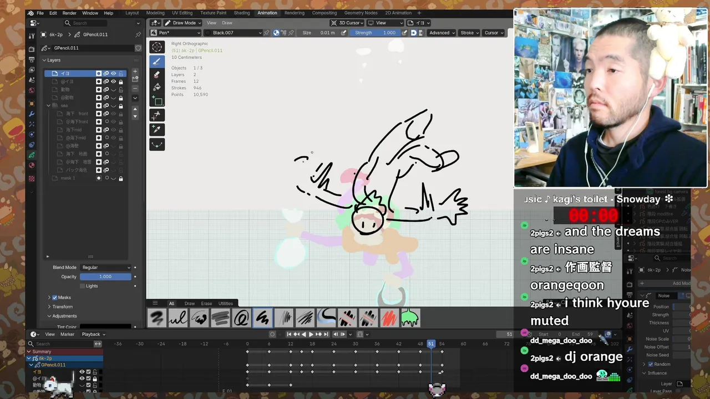The image size is (710, 399).
Task: Open the Material properties tab
Action: coord(32,165)
